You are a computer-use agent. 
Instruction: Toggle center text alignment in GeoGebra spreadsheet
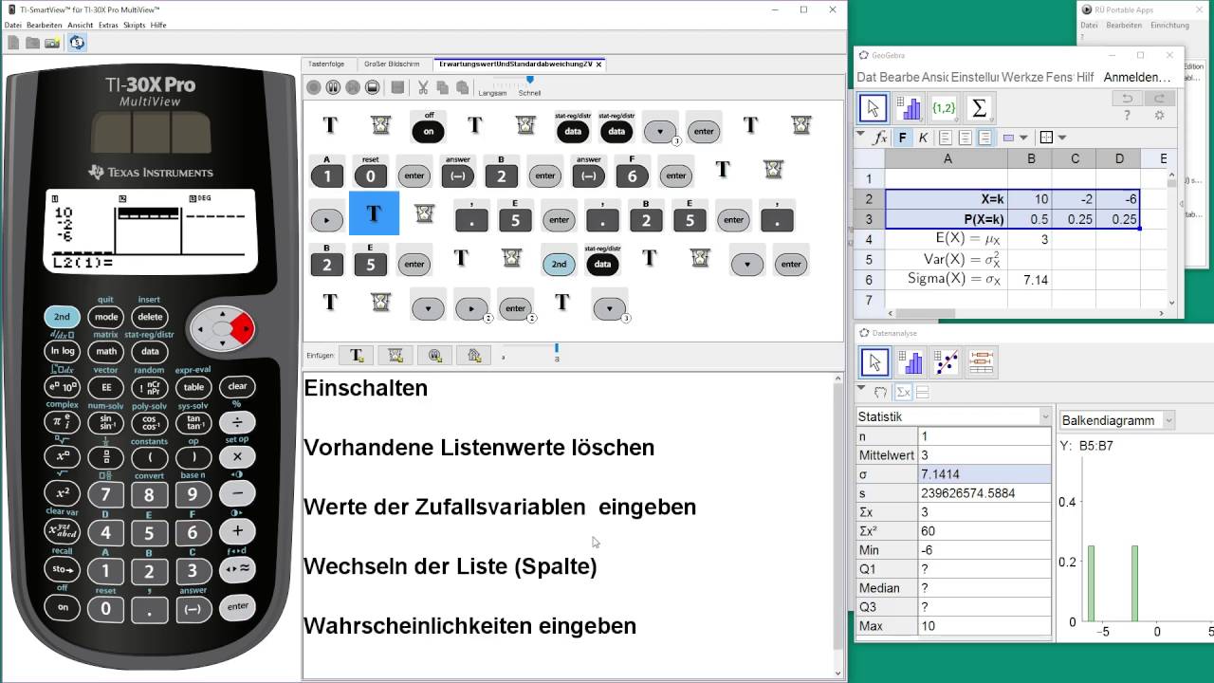pyautogui.click(x=966, y=138)
